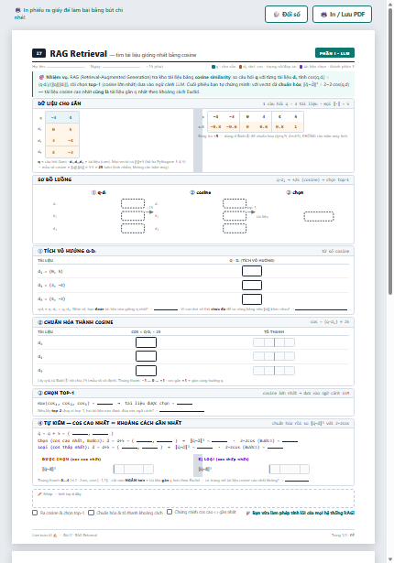This screenshot has width=394, height=563.
Task: Click the 17 lesson number badge
Action: (x=38, y=53)
